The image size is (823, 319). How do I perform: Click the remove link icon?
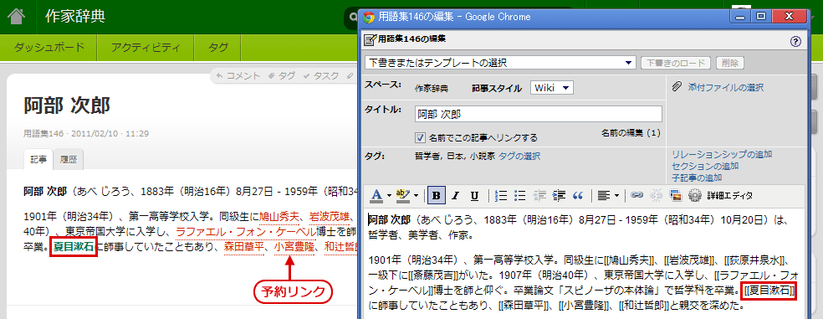[656, 195]
